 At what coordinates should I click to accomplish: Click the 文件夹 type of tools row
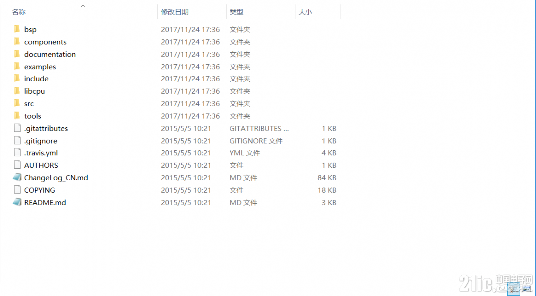point(240,116)
